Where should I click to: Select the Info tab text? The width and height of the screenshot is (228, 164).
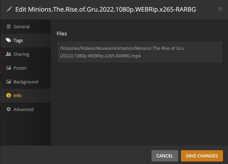17,96
